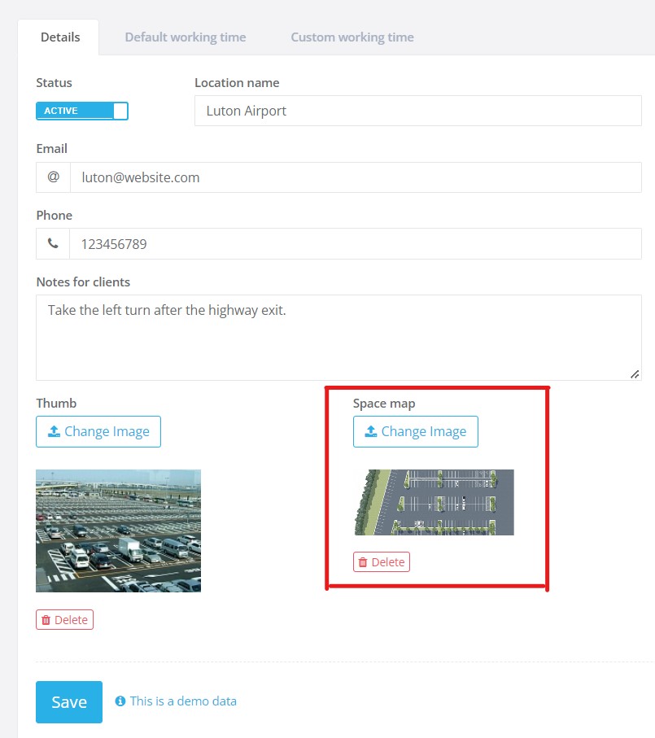Click the notes textarea resize handle
The height and width of the screenshot is (738, 655).
pos(635,374)
